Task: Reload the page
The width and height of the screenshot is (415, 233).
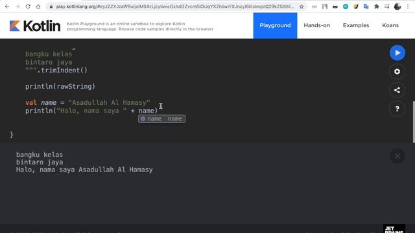Action: pos(28,6)
